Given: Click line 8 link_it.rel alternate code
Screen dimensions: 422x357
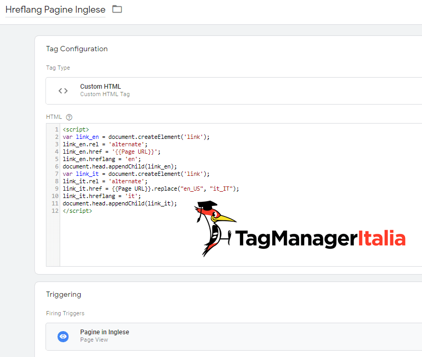Looking at the screenshot, I should coord(105,181).
